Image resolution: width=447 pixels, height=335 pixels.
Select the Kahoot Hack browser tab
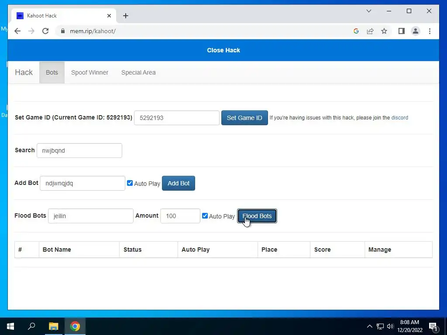click(64, 16)
